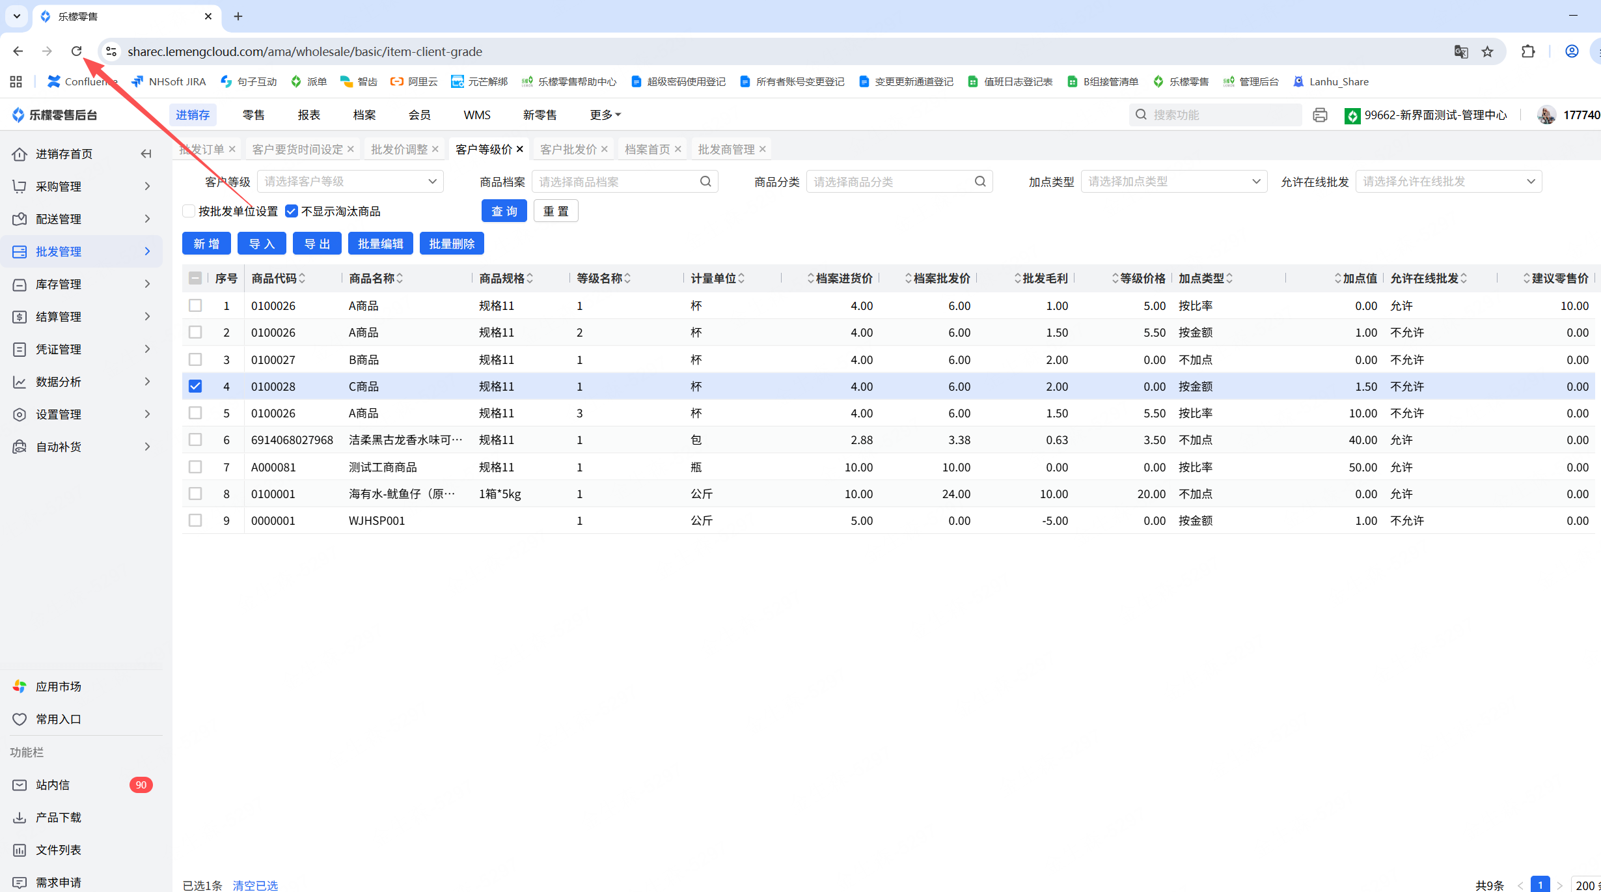This screenshot has width=1601, height=892.
Task: Reload the page with browser refresh icon
Action: coord(76,51)
